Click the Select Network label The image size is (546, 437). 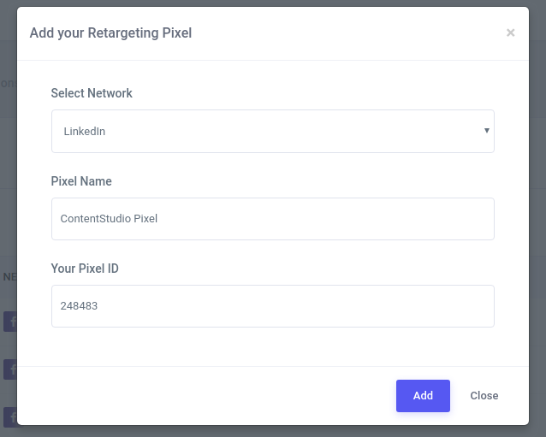[x=92, y=93]
